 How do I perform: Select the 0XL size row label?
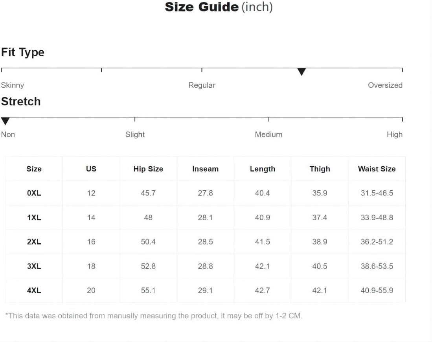point(34,193)
